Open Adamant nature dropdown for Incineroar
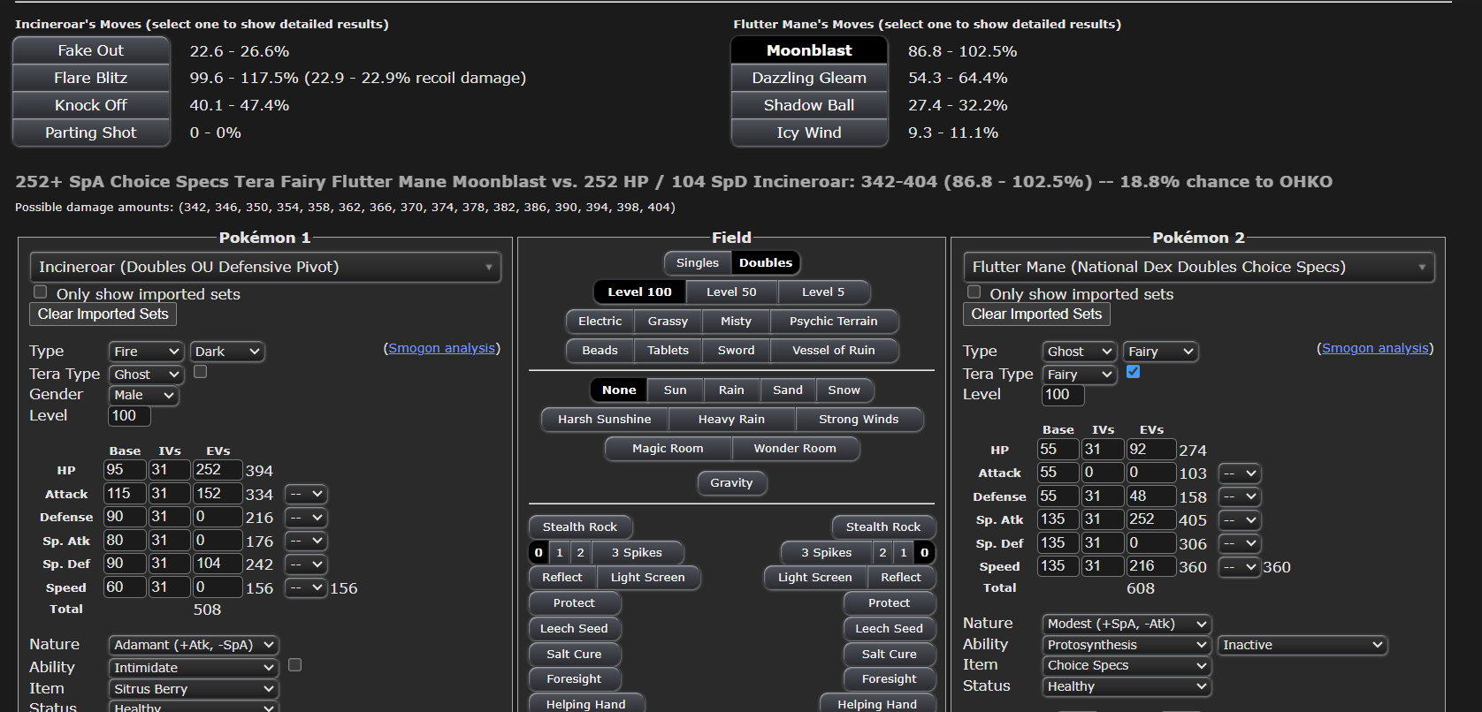The width and height of the screenshot is (1482, 712). (x=194, y=645)
